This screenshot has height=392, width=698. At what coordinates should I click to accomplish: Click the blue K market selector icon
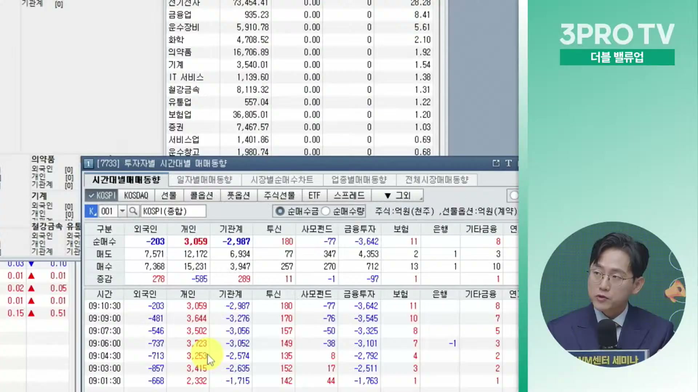(x=91, y=211)
